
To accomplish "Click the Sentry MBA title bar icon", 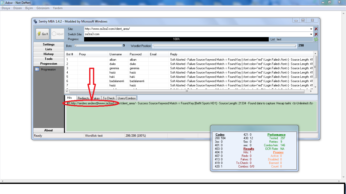I will [x=35, y=21].
